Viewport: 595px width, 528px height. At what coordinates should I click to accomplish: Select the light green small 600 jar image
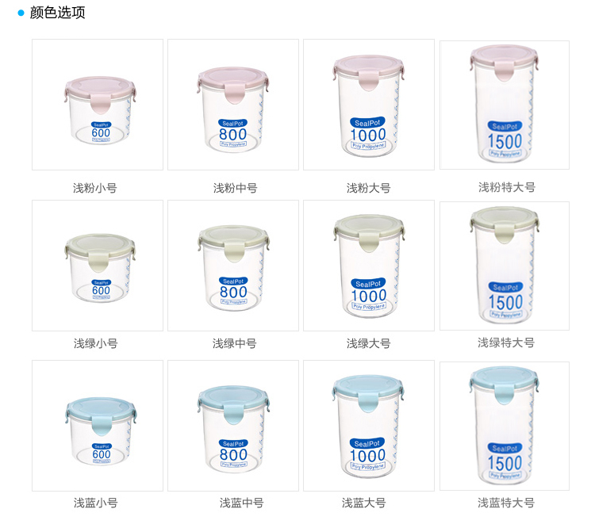pyautogui.click(x=98, y=266)
